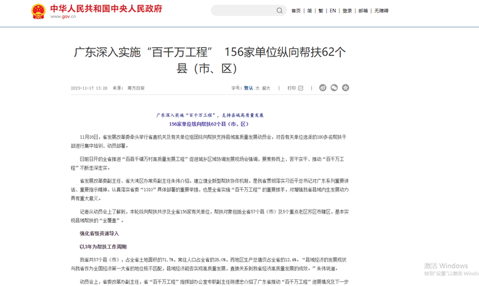Viewport: 479px width, 286px height.
Task: Set font size to 默认
Action: [x=248, y=88]
